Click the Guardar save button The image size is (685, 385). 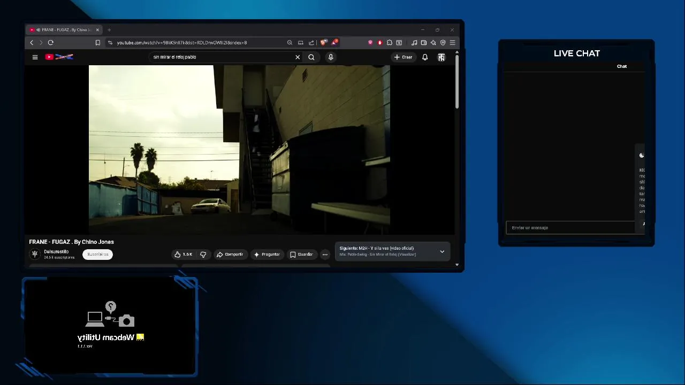click(301, 255)
